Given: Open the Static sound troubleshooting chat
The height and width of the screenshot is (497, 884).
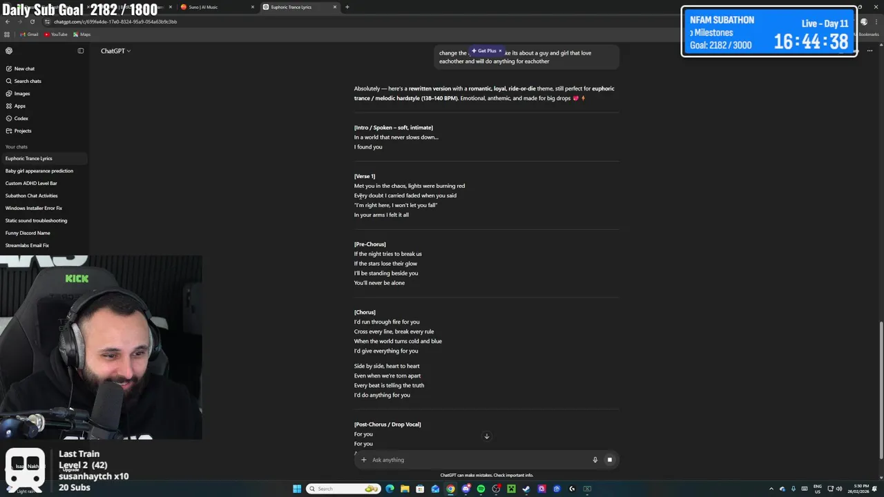Looking at the screenshot, I should point(44,220).
